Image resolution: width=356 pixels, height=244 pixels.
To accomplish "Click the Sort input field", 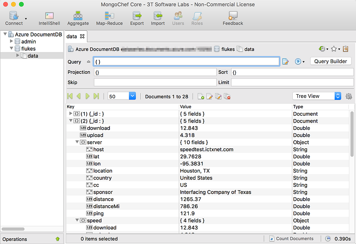I will coord(292,72).
